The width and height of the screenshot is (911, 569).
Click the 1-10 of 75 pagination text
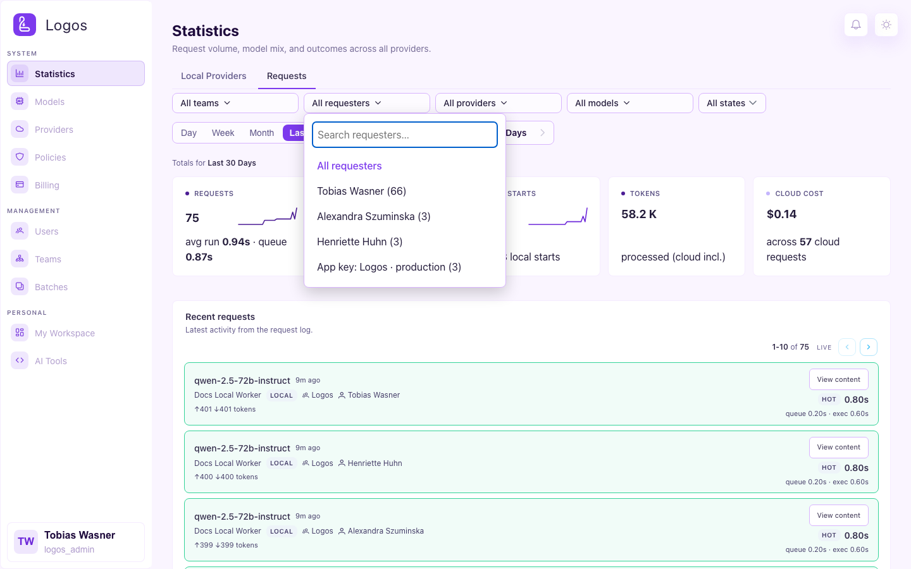click(x=790, y=347)
